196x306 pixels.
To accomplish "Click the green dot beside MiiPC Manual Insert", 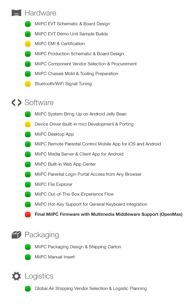I will click(x=28, y=257).
